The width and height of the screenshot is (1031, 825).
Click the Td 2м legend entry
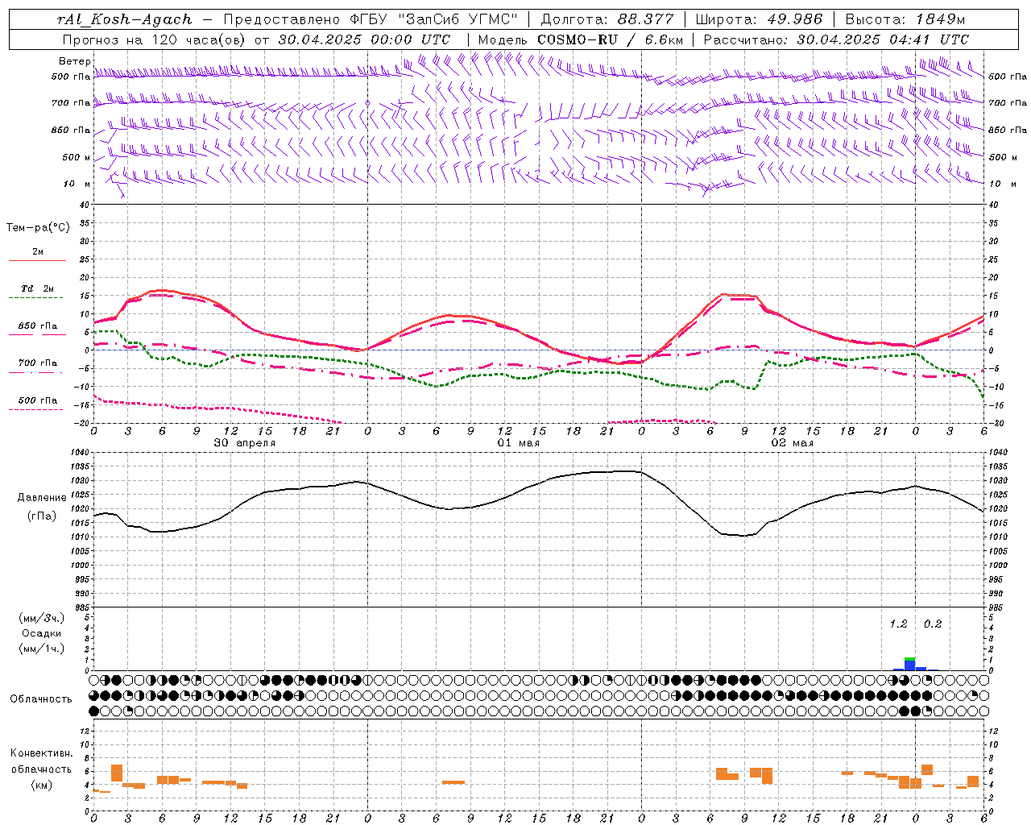click(38, 288)
